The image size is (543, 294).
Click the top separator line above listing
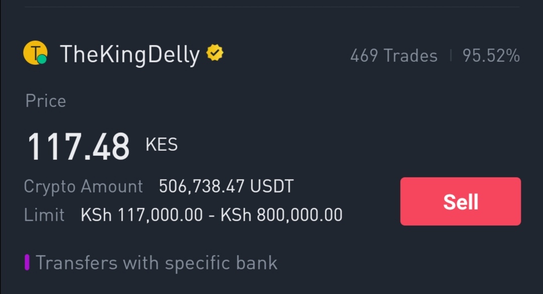(x=272, y=7)
